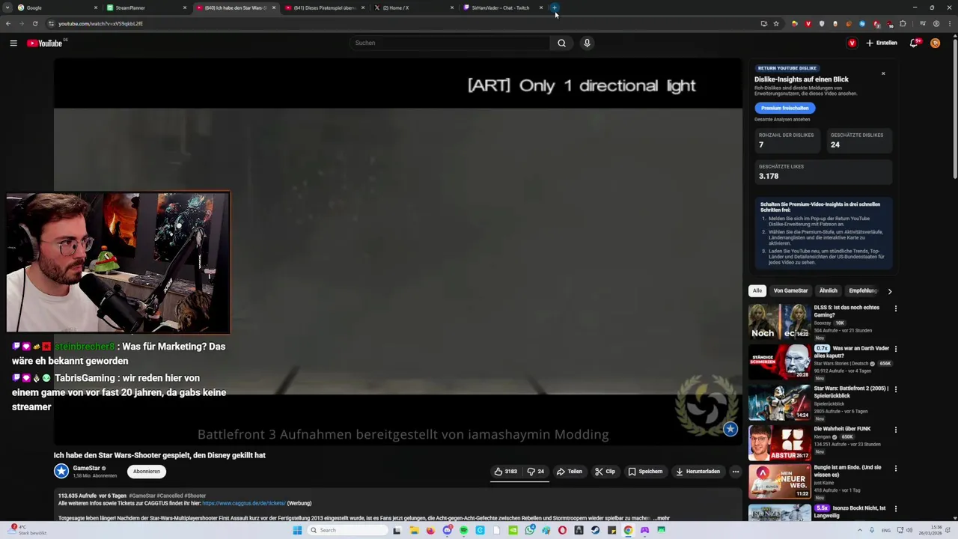Image resolution: width=958 pixels, height=539 pixels.
Task: Close the StreamPlanner tab
Action: click(x=185, y=7)
